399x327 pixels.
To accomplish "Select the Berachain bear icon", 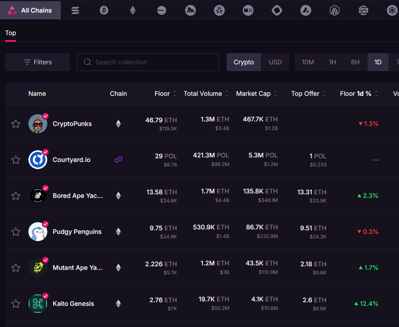I will pyautogui.click(x=248, y=10).
